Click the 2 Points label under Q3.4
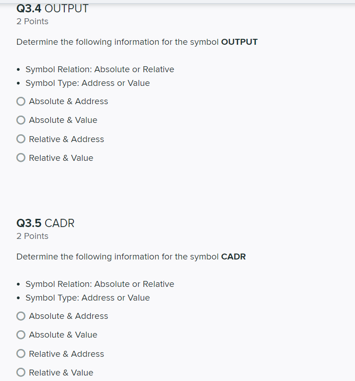355x381 pixels. tap(32, 21)
